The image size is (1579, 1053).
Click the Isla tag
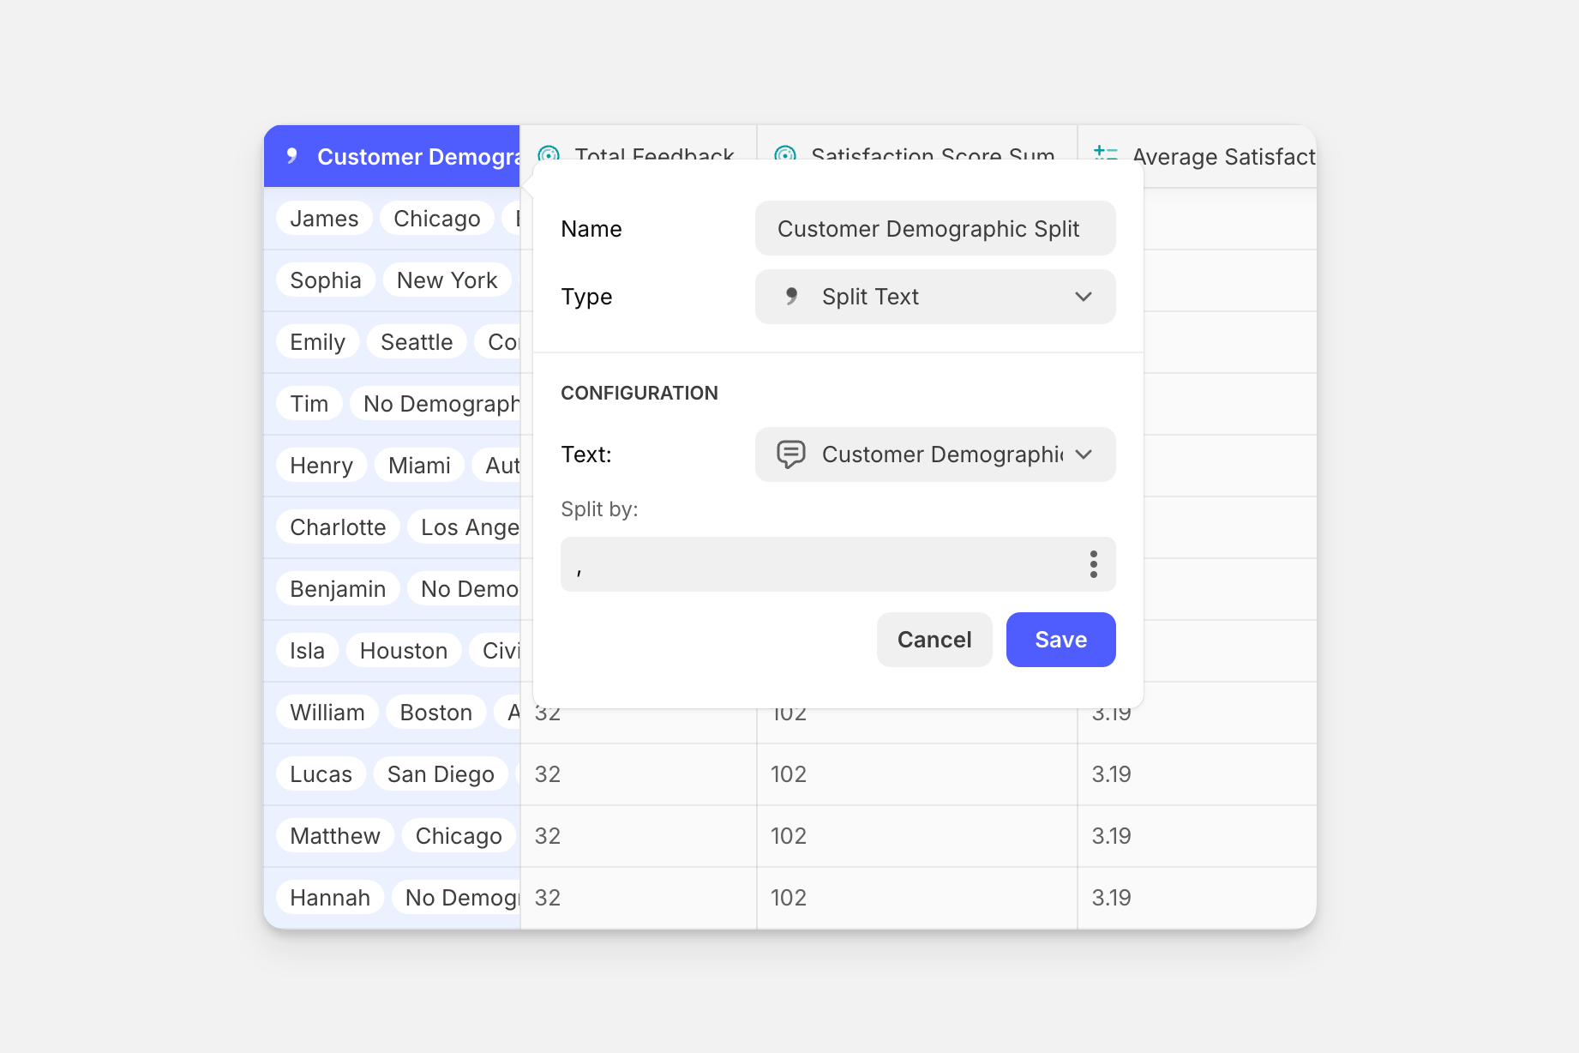click(308, 651)
